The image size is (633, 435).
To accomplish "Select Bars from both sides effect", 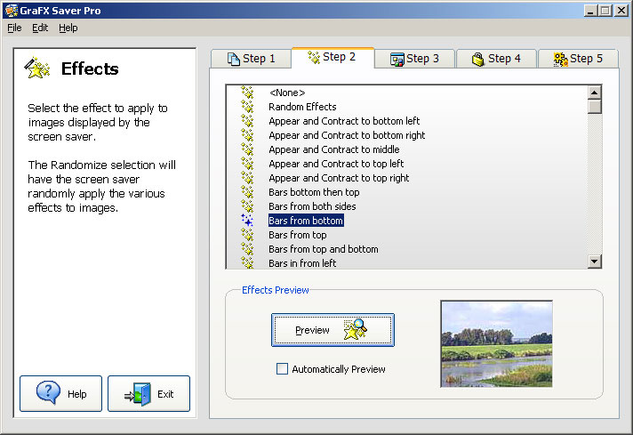I will point(312,206).
